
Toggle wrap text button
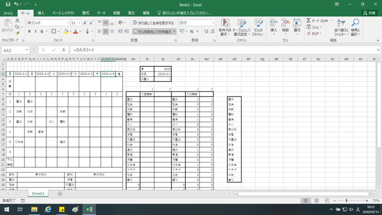click(153, 23)
